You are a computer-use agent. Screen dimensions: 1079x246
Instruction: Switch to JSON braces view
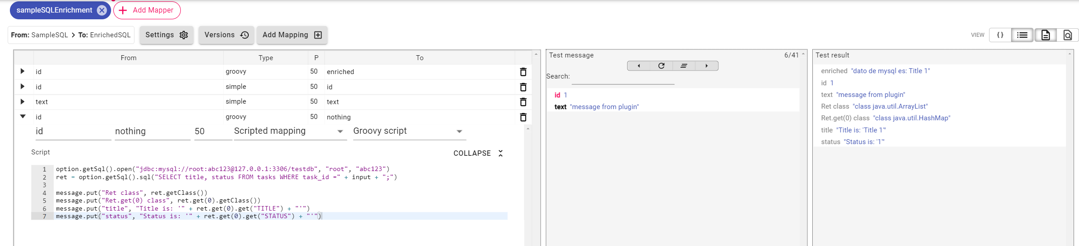[1000, 35]
